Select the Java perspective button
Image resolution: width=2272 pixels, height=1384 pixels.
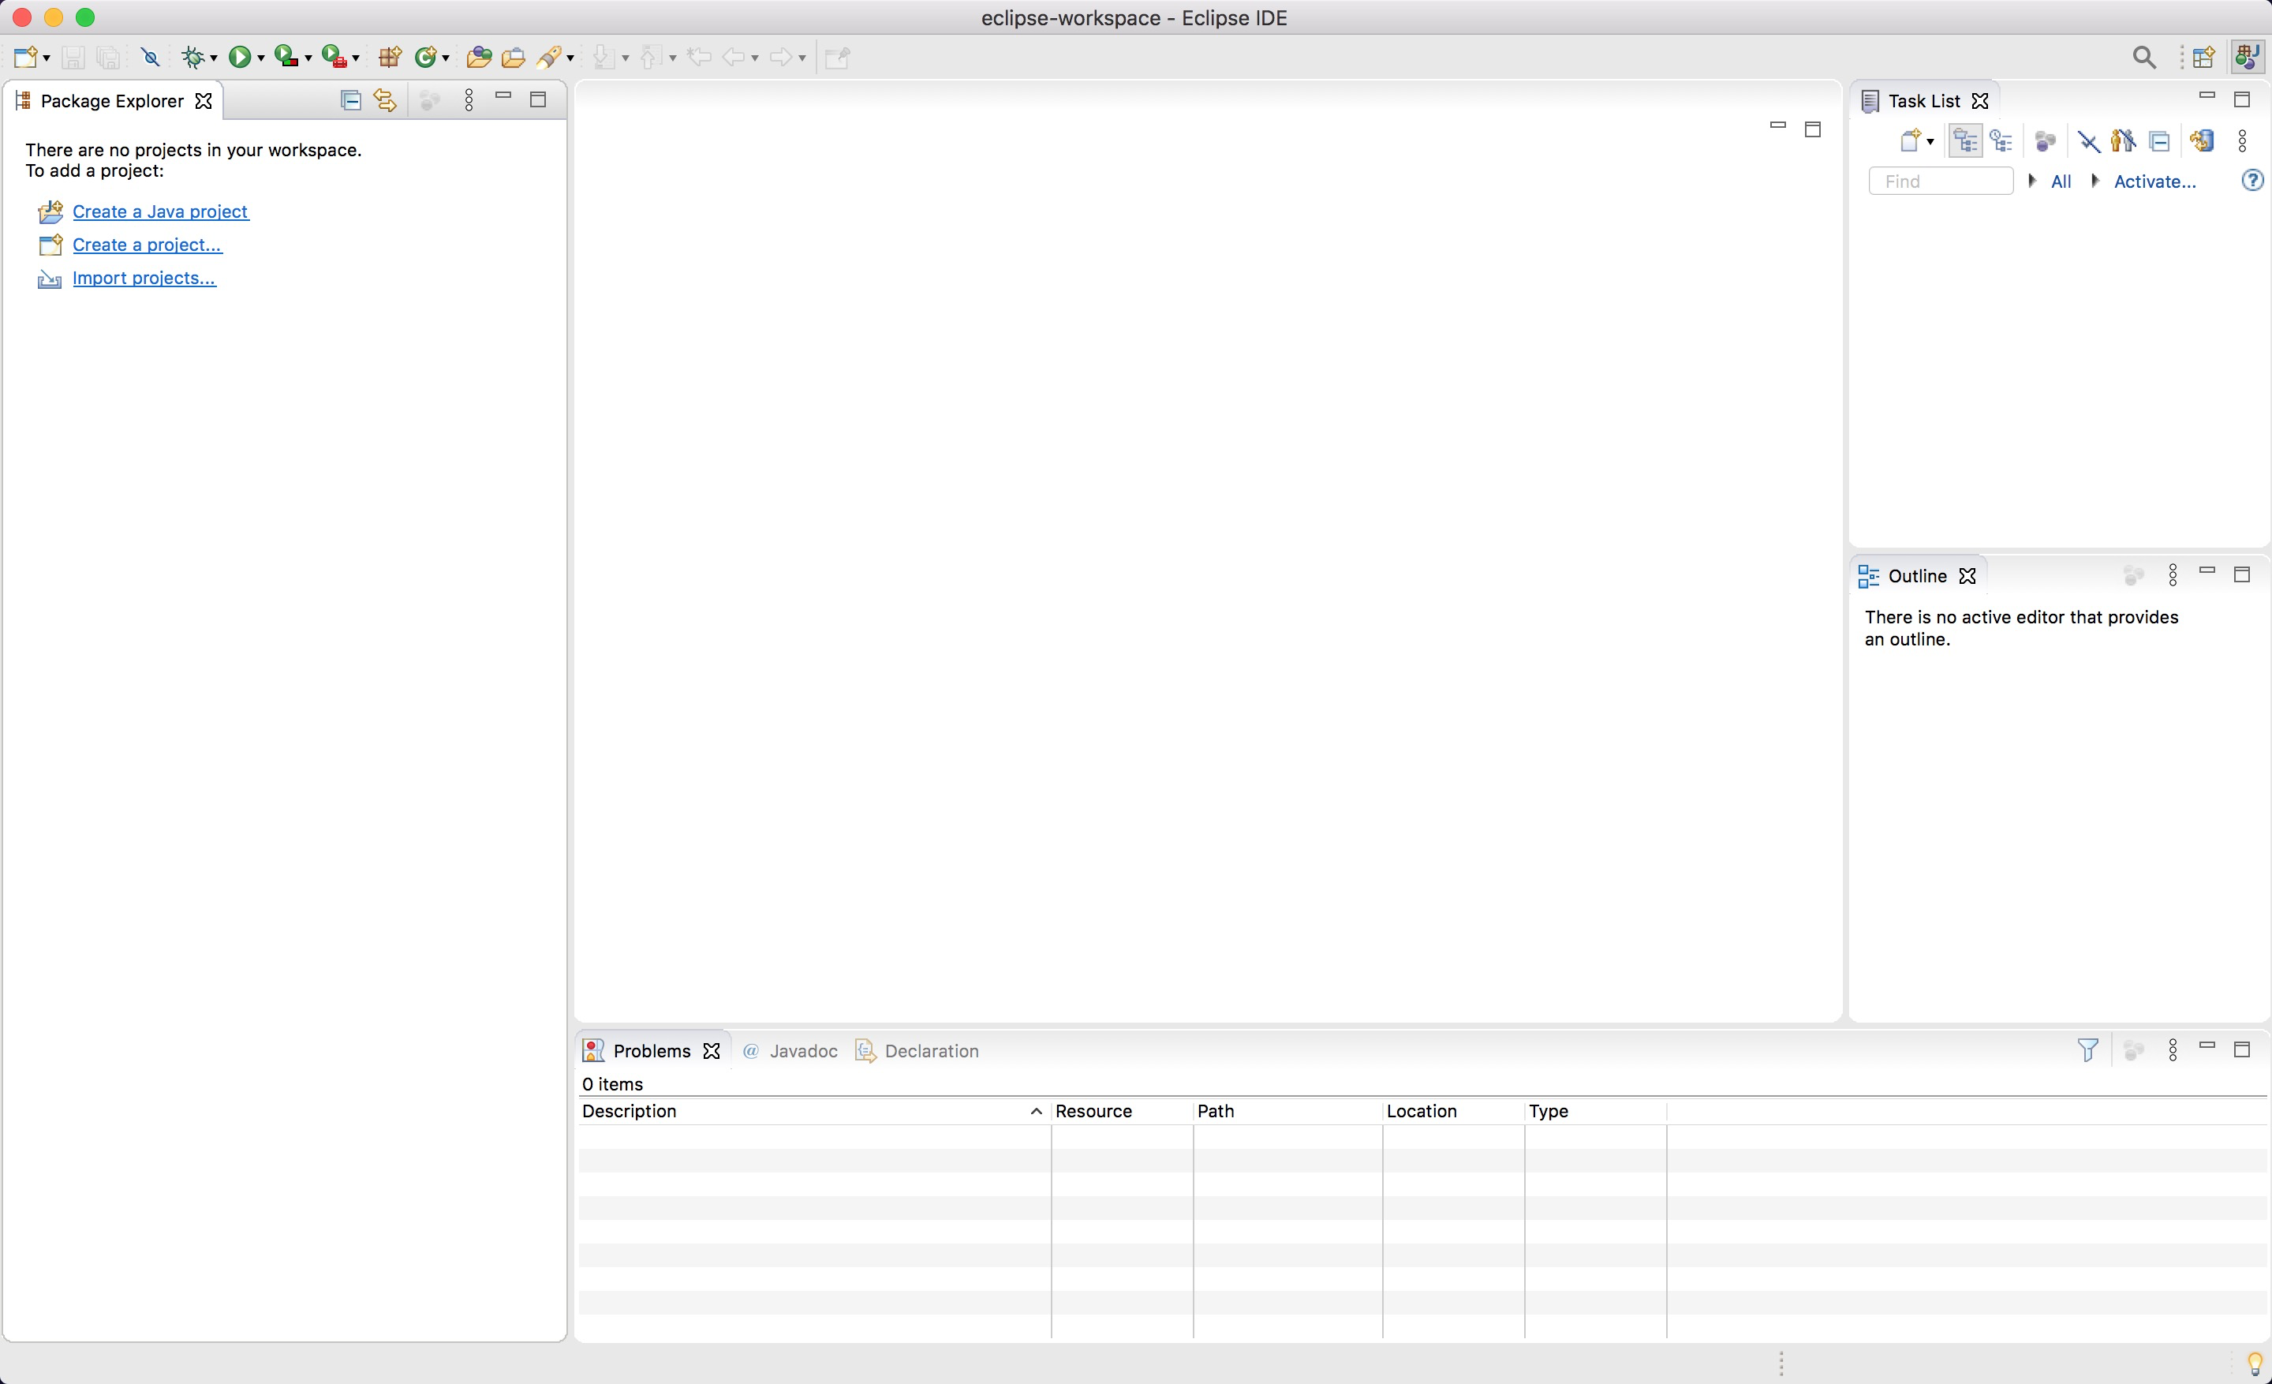pyautogui.click(x=2247, y=57)
